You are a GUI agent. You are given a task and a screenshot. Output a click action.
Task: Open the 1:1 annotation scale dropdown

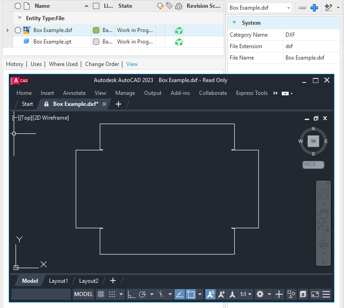(x=246, y=294)
